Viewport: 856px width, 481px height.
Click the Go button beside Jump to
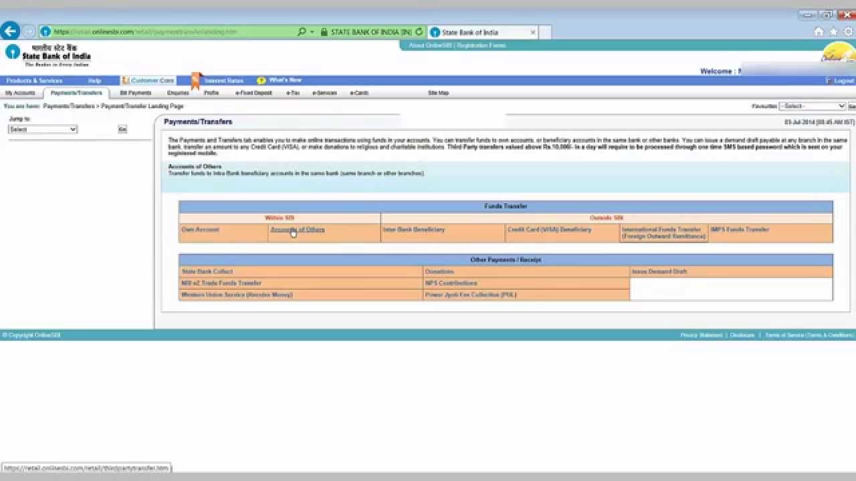click(x=122, y=129)
